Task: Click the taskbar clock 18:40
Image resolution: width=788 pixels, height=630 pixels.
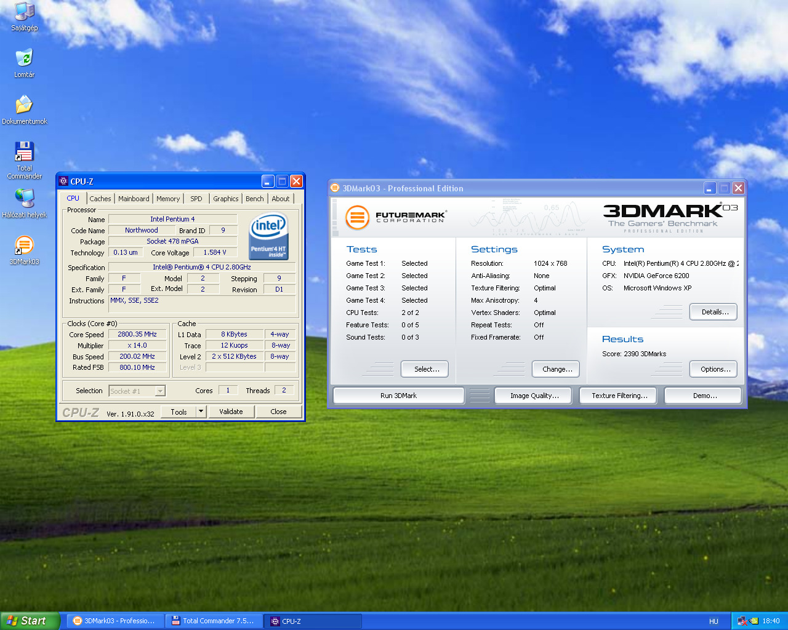Action: (x=771, y=621)
